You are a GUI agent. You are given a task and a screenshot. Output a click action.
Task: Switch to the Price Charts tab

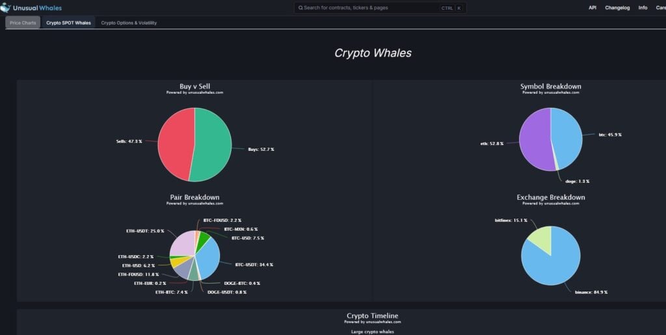pos(23,23)
